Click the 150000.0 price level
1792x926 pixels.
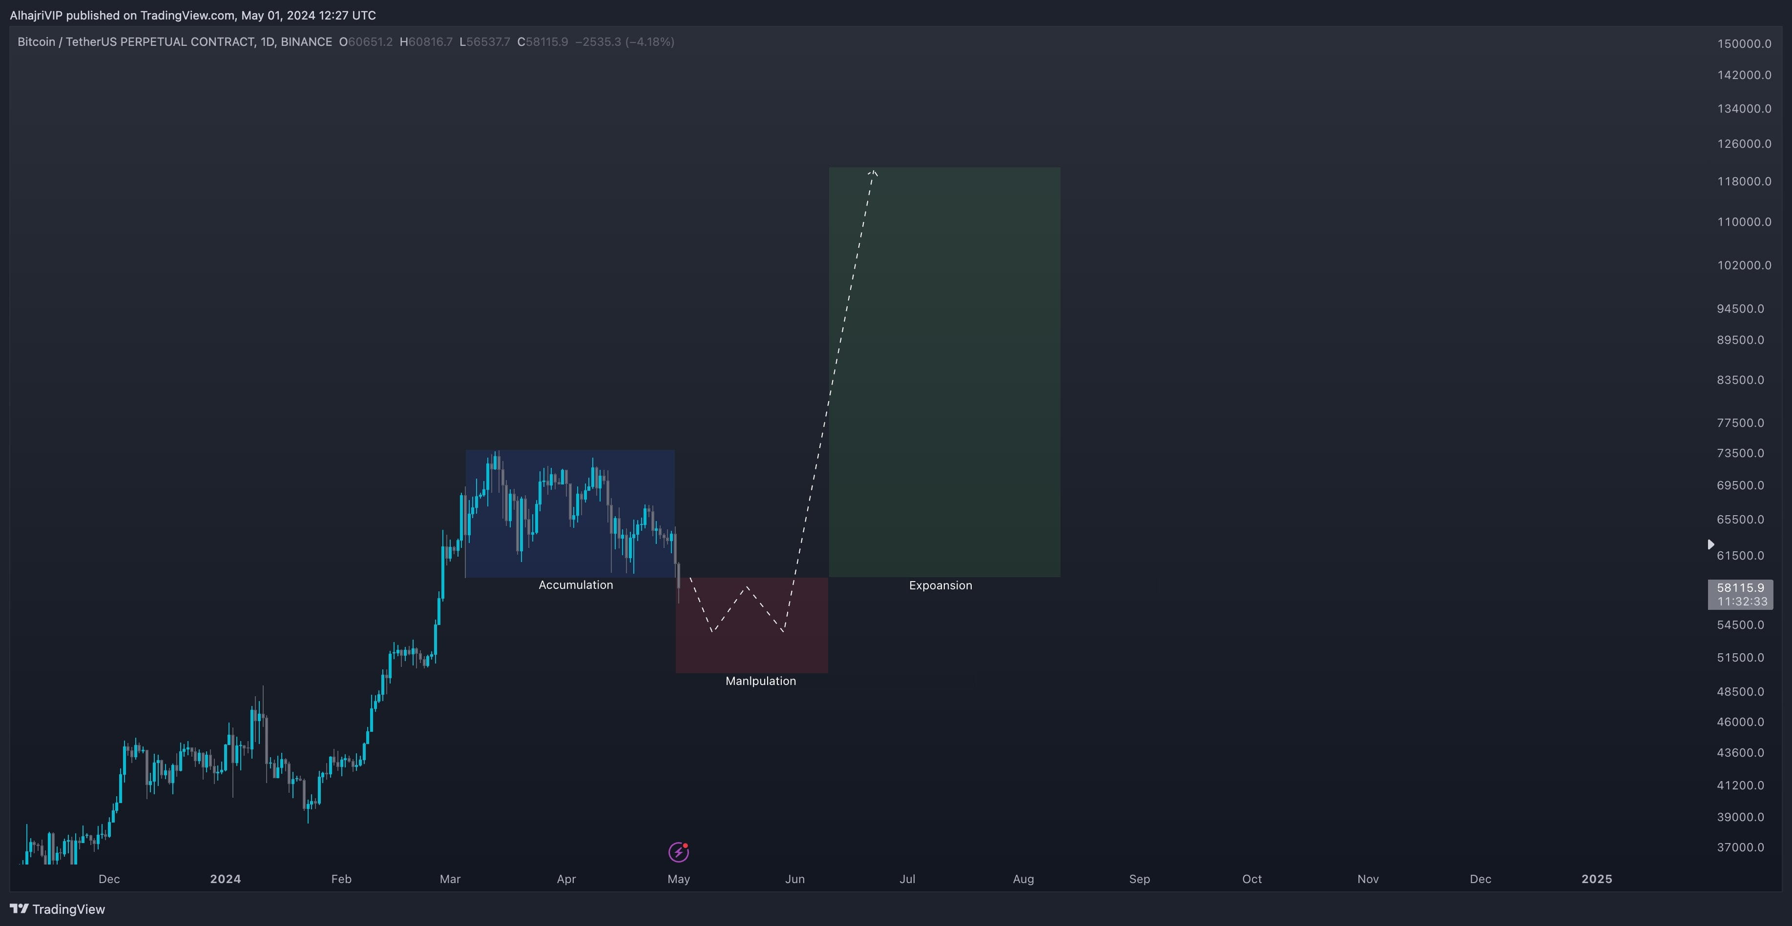pos(1745,44)
